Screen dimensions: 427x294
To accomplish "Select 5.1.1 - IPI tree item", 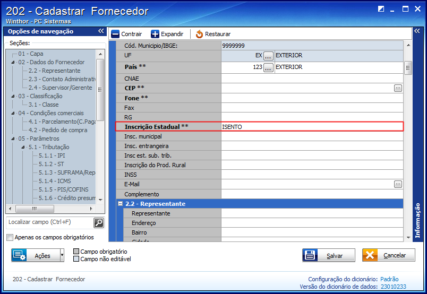I will (52, 155).
